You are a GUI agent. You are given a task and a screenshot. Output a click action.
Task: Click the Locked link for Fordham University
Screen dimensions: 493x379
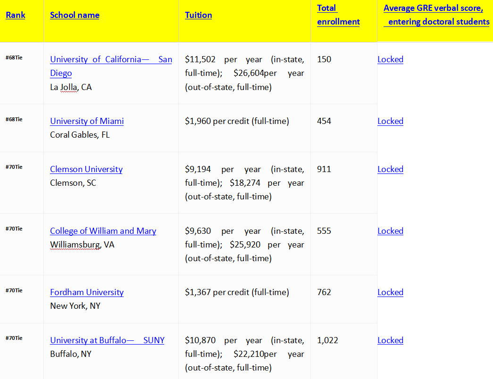390,292
